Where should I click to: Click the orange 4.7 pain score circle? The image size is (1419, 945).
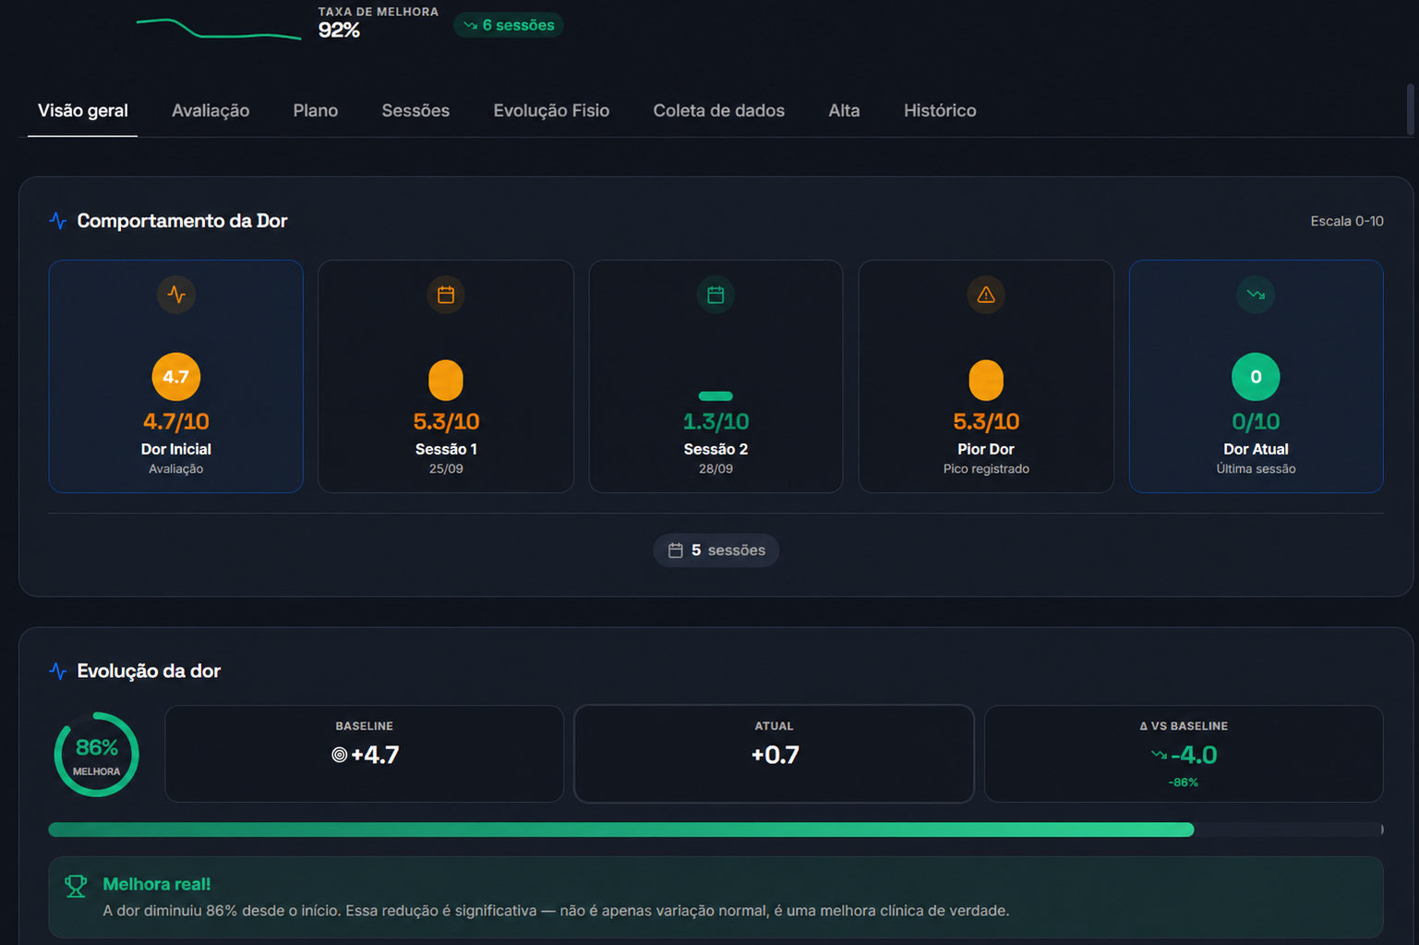[x=176, y=377]
